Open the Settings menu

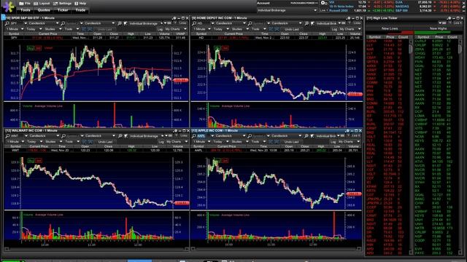click(x=63, y=3)
